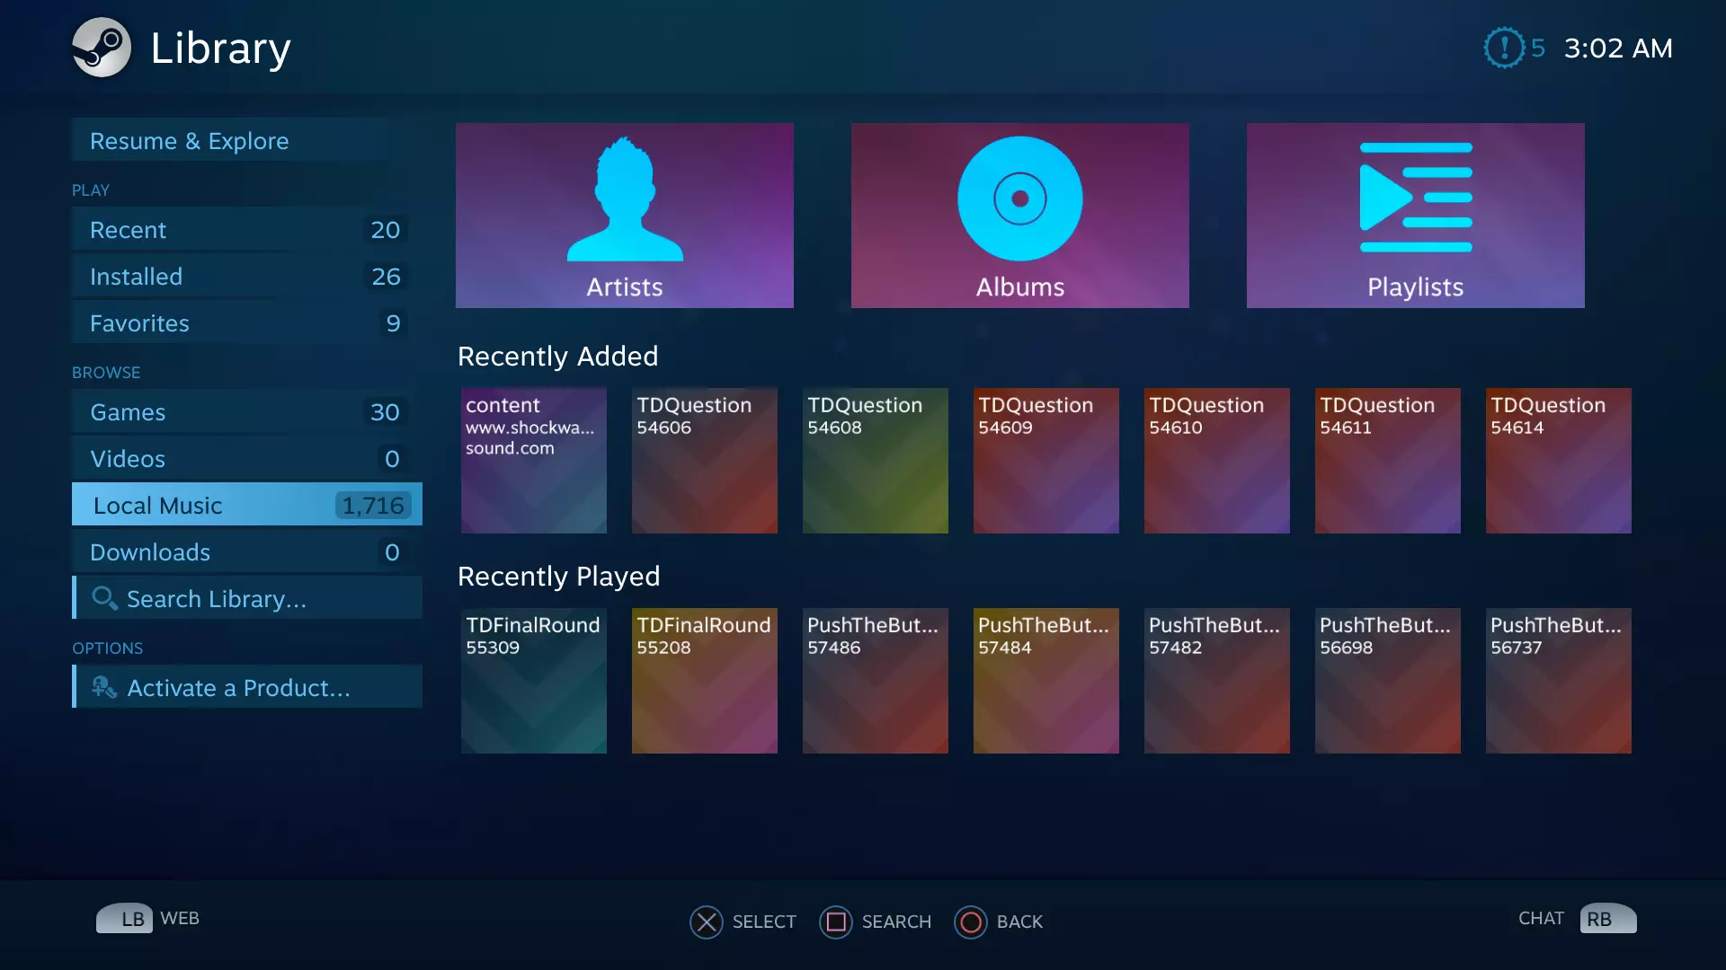Click the Steam logo icon
Screen dimensions: 1726x970
click(102, 48)
